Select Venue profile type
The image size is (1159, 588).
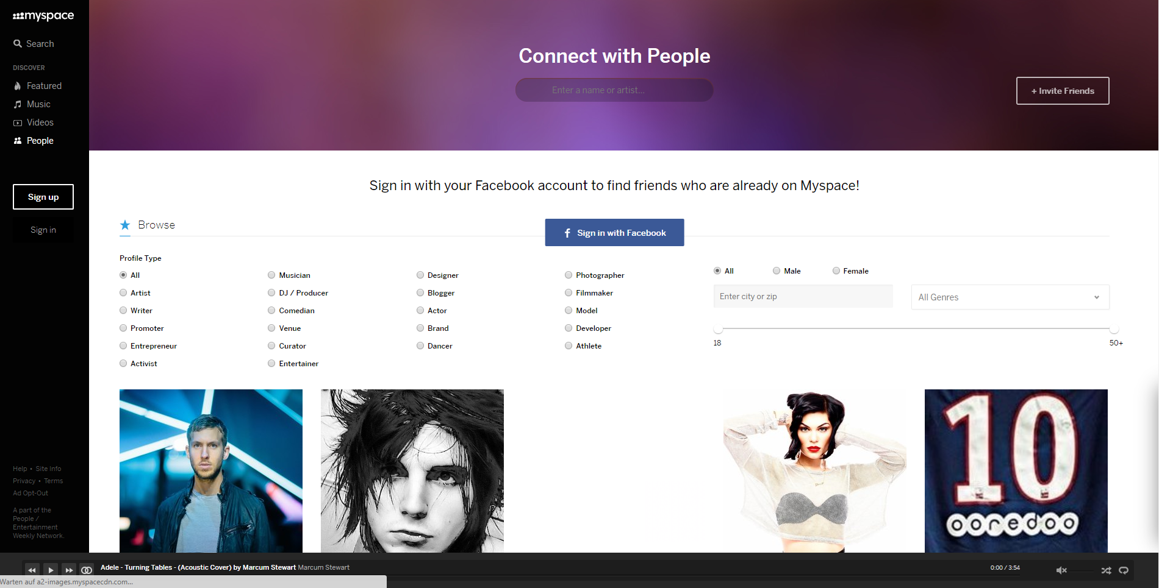click(271, 328)
